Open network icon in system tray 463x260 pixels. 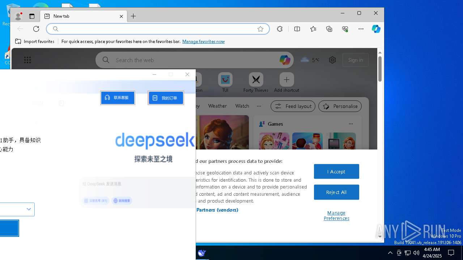tap(408, 253)
